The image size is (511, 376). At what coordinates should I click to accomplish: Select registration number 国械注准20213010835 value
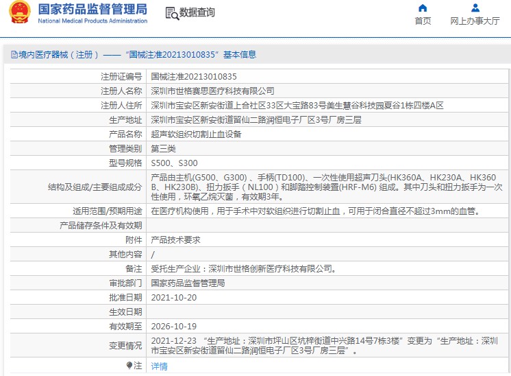(194, 77)
